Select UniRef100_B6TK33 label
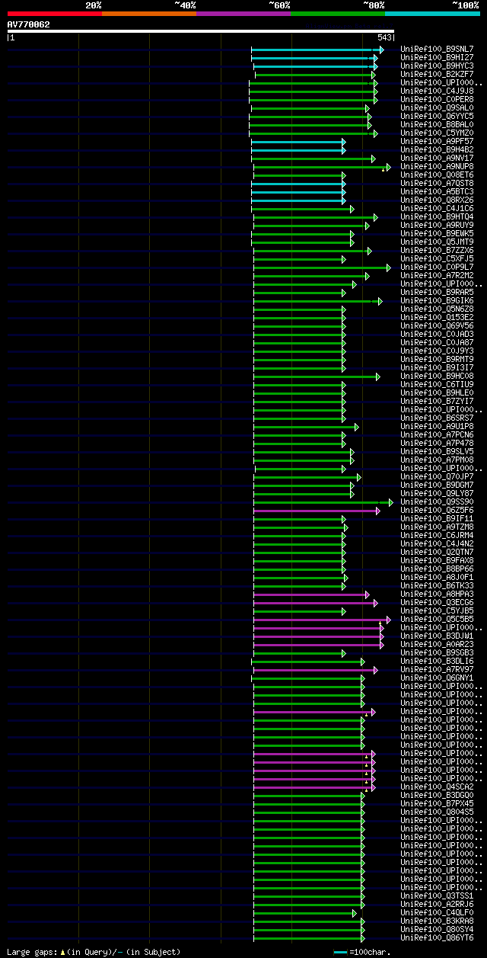 [437, 586]
